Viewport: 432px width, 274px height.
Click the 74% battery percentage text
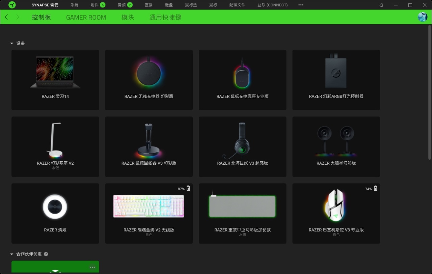369,189
